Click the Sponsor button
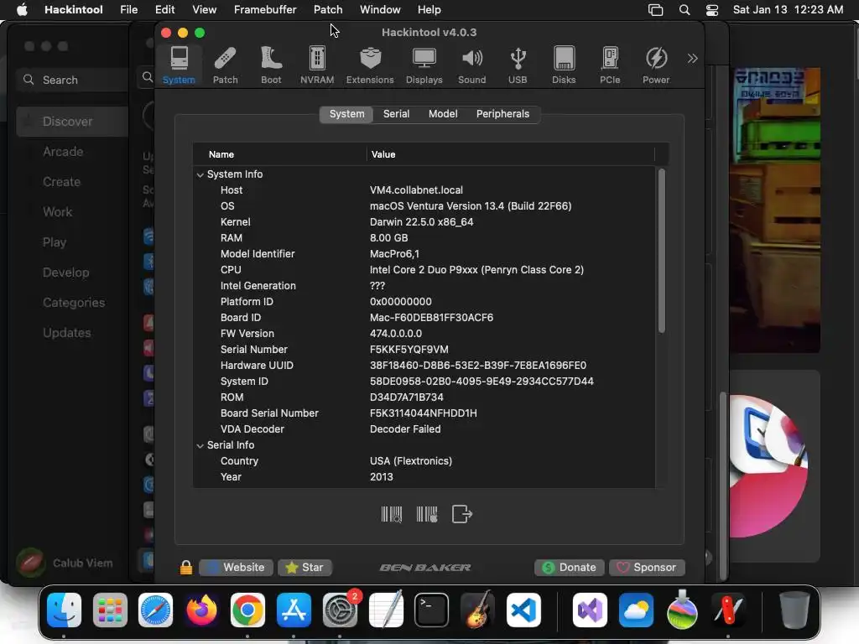 647,568
